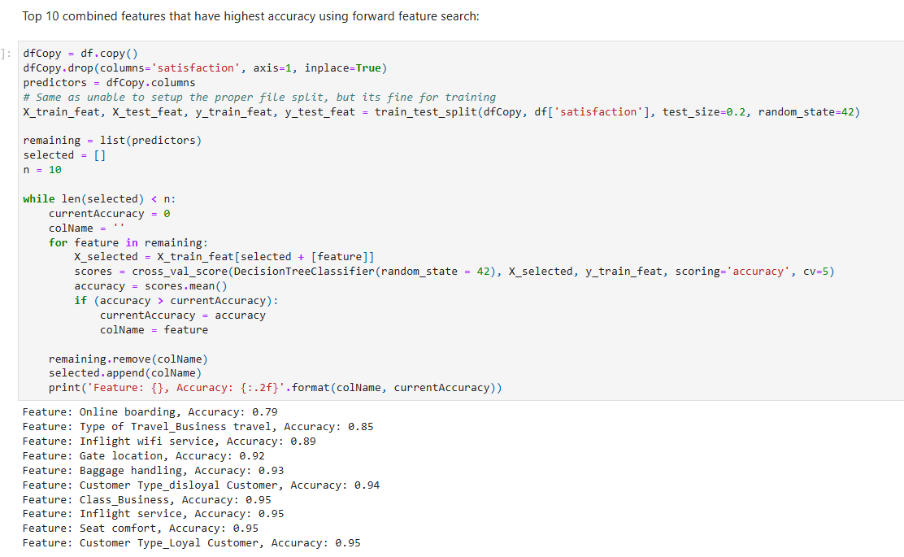The height and width of the screenshot is (557, 904).
Task: Click the Online boarding output line
Action: click(x=150, y=412)
